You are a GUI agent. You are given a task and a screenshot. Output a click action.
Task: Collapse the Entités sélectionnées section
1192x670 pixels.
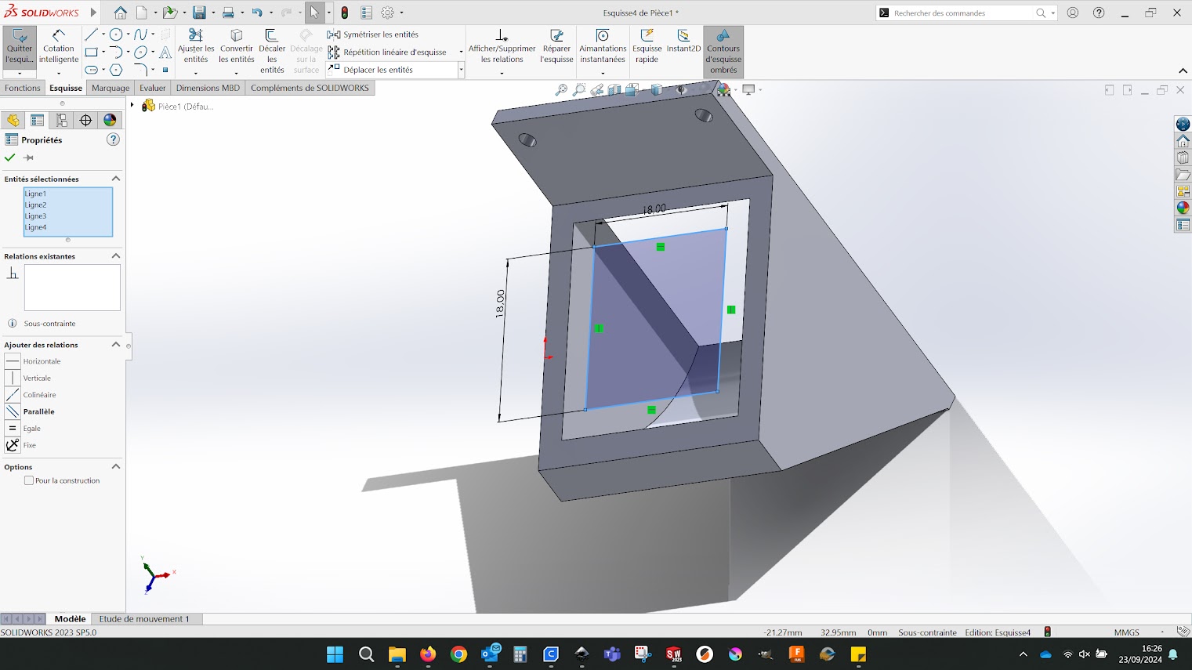(x=116, y=179)
